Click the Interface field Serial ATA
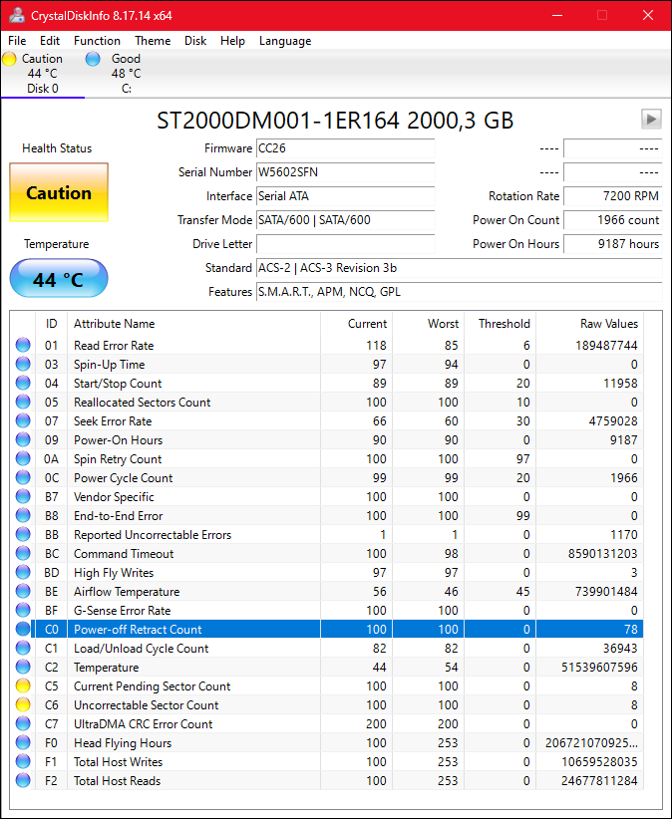 (x=345, y=196)
